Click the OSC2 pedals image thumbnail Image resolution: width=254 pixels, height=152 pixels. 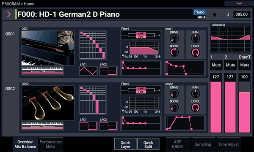(48, 103)
